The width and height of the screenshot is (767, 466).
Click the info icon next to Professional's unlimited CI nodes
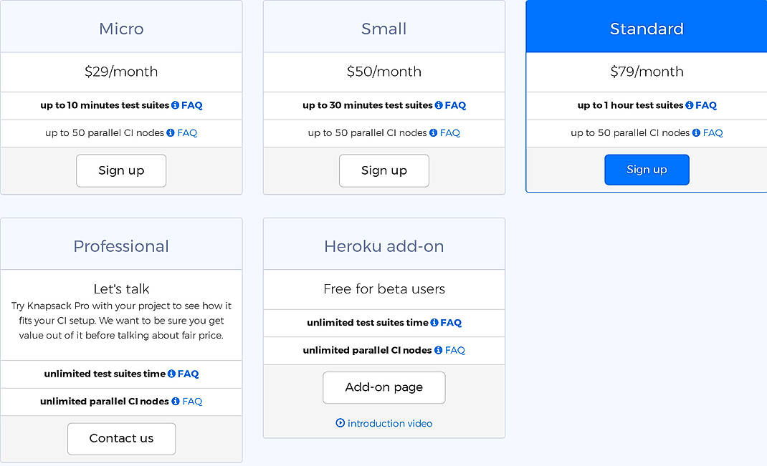(175, 402)
